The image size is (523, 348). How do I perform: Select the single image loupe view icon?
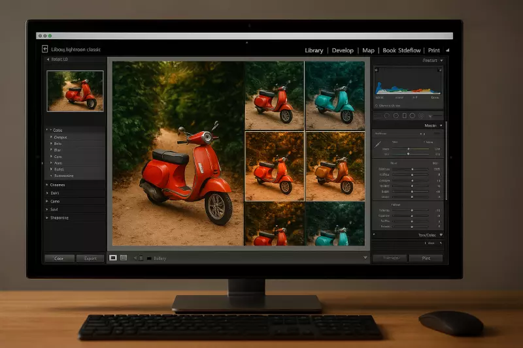(113, 258)
